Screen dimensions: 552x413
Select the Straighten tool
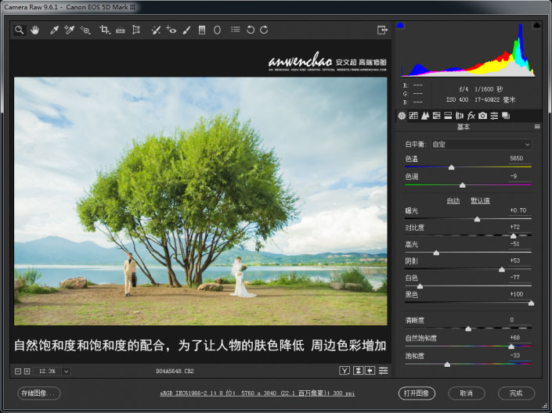121,31
